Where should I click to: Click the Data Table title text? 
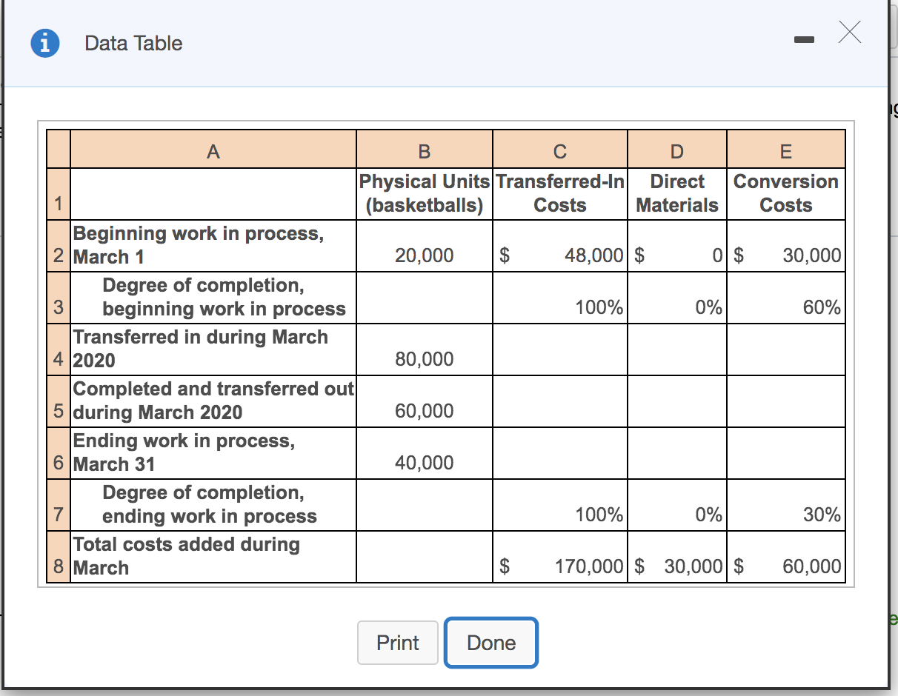click(133, 44)
